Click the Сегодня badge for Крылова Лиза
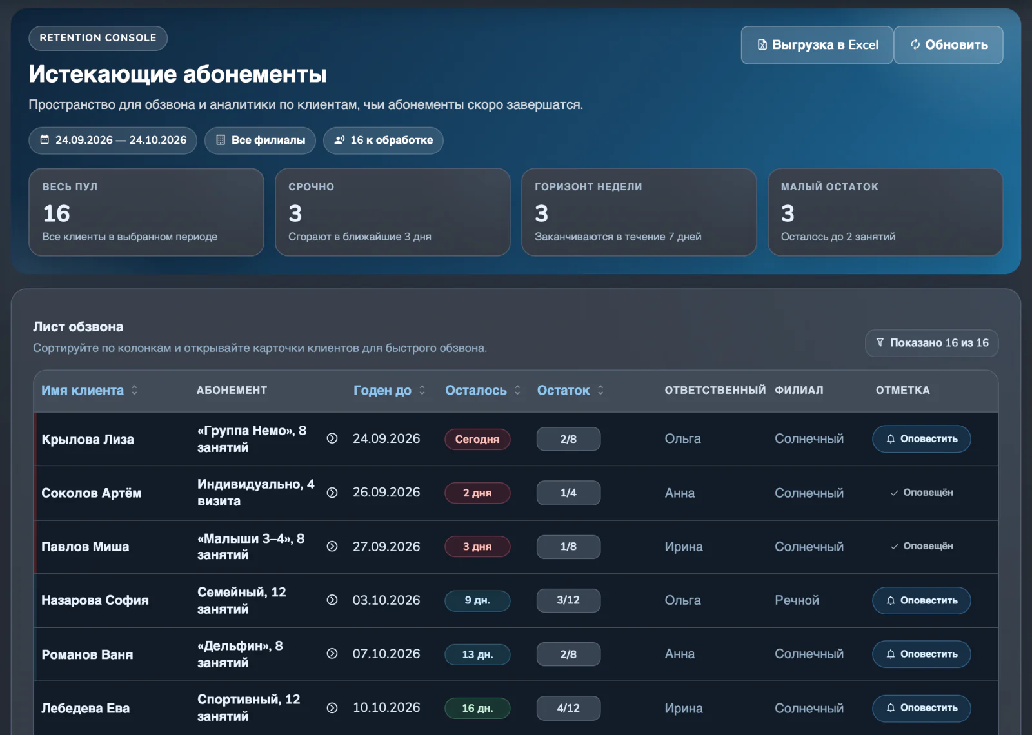 pyautogui.click(x=477, y=439)
